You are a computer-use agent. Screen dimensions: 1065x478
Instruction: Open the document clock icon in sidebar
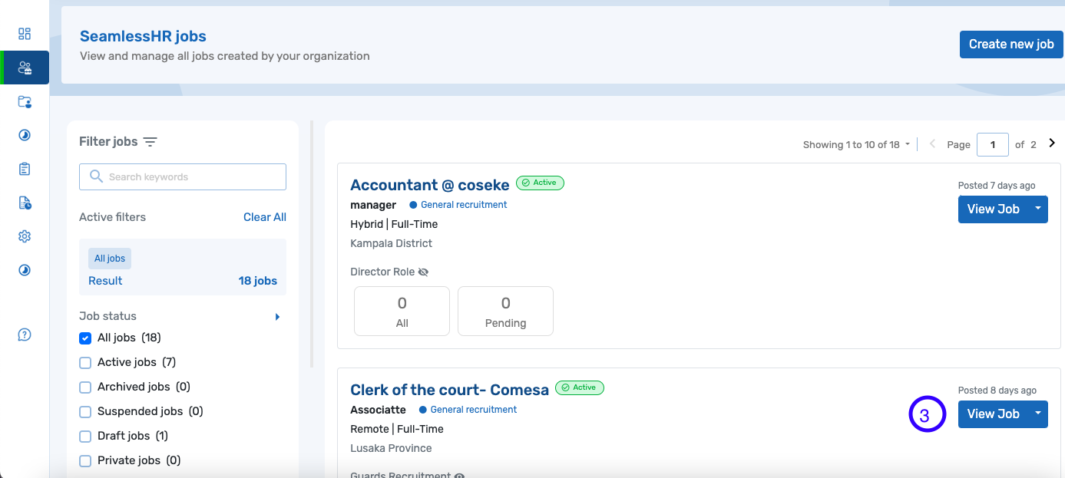coord(25,203)
